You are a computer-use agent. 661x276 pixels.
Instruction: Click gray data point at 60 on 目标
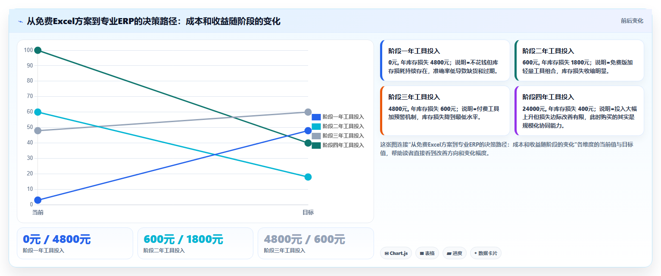[x=308, y=112]
